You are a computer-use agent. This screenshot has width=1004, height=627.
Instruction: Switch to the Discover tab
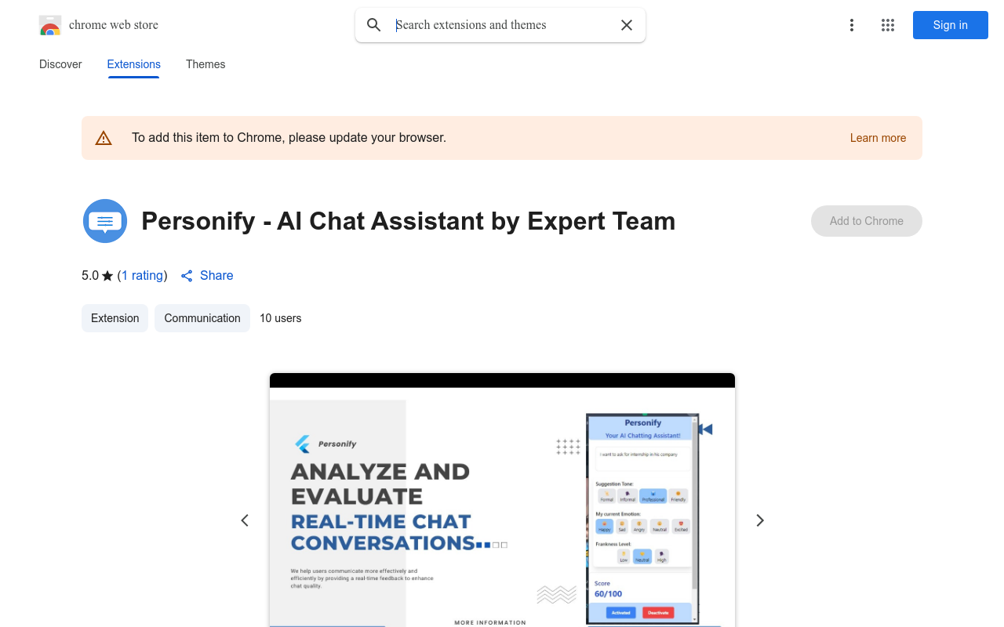(x=60, y=64)
